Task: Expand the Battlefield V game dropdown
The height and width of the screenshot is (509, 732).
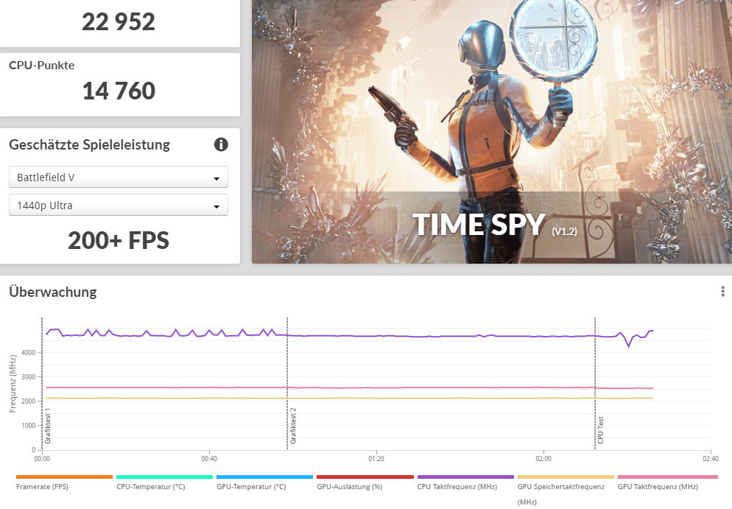Action: click(x=119, y=178)
